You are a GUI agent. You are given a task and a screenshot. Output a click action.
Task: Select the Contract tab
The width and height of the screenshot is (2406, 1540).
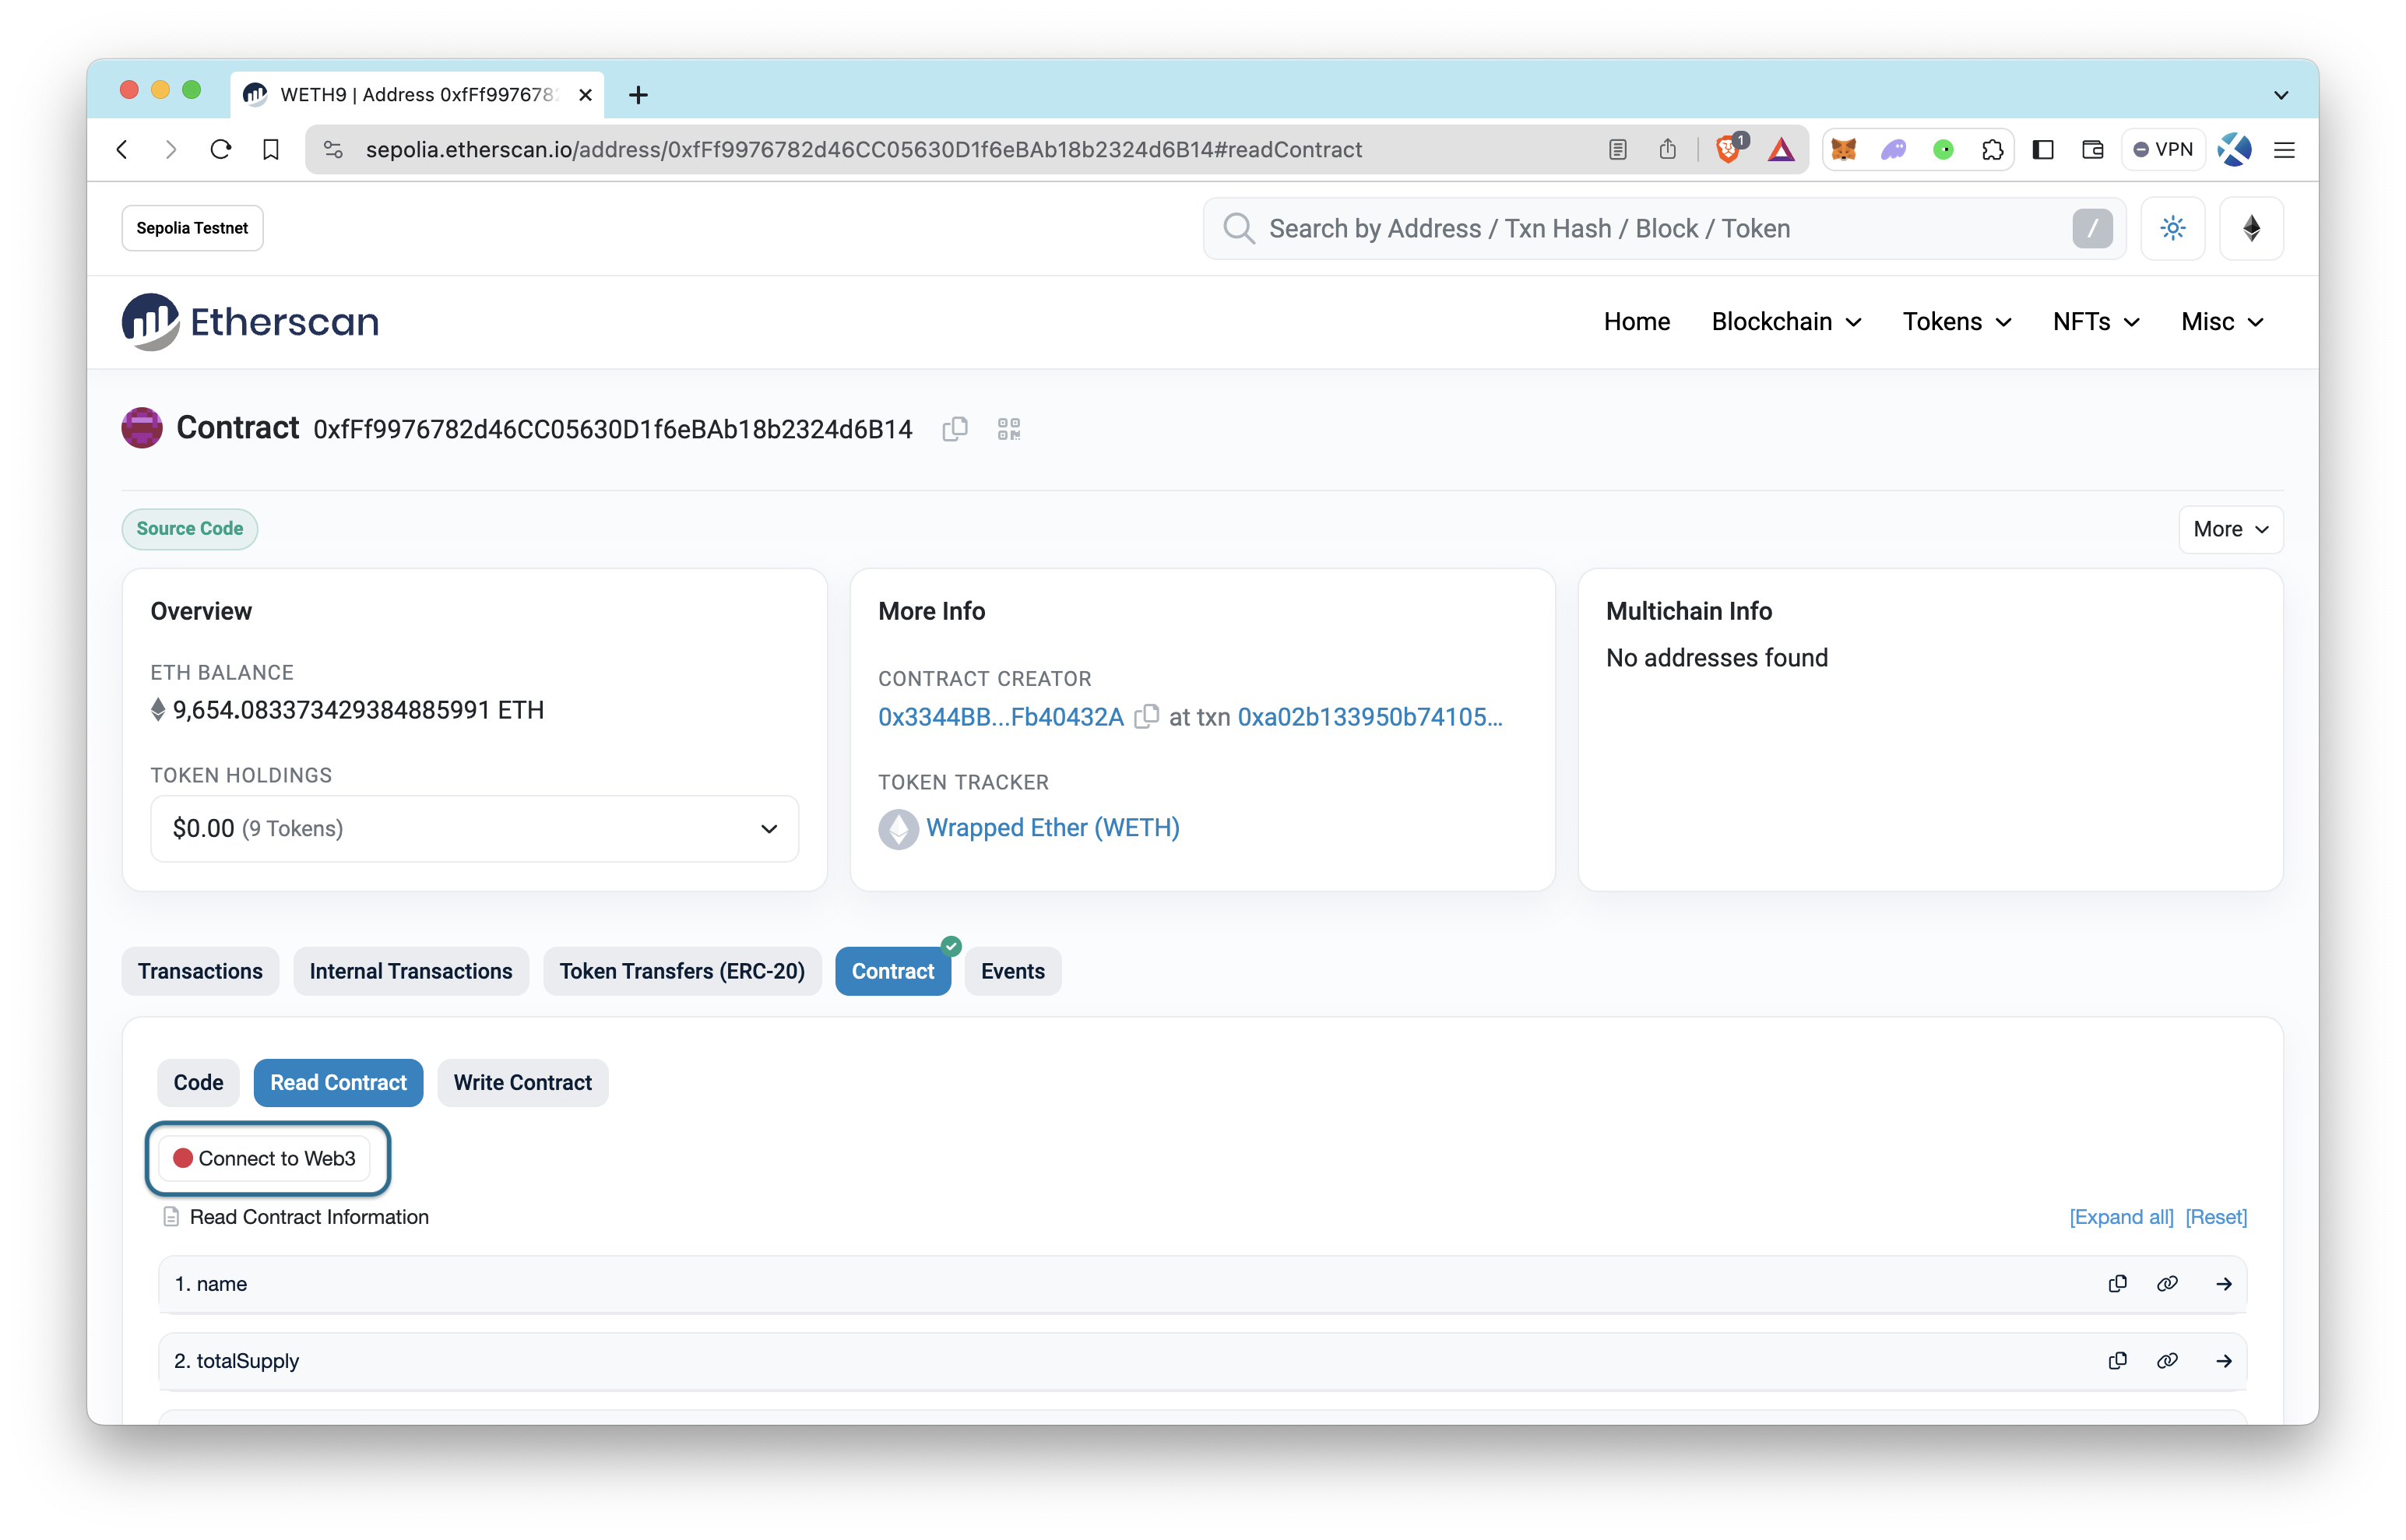(x=892, y=971)
